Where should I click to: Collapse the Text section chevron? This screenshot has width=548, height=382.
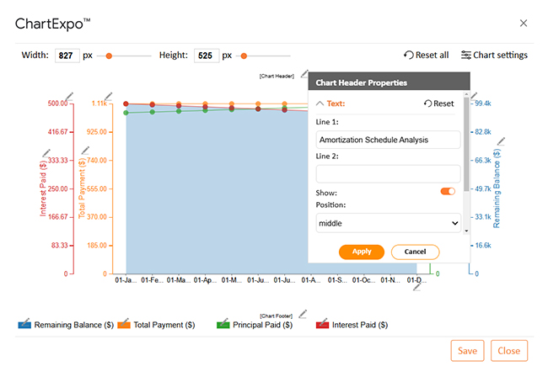pos(320,103)
